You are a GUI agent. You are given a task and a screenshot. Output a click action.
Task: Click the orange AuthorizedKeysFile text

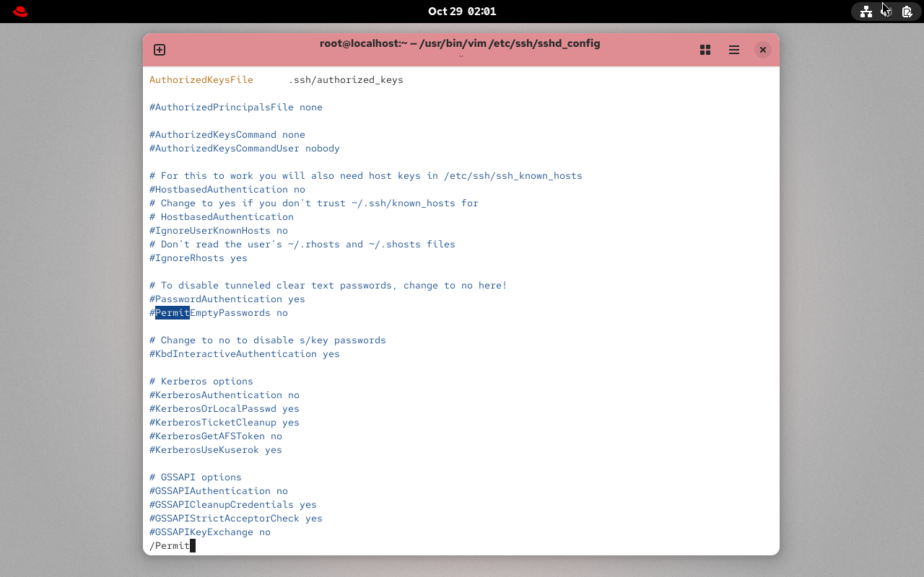coord(201,79)
